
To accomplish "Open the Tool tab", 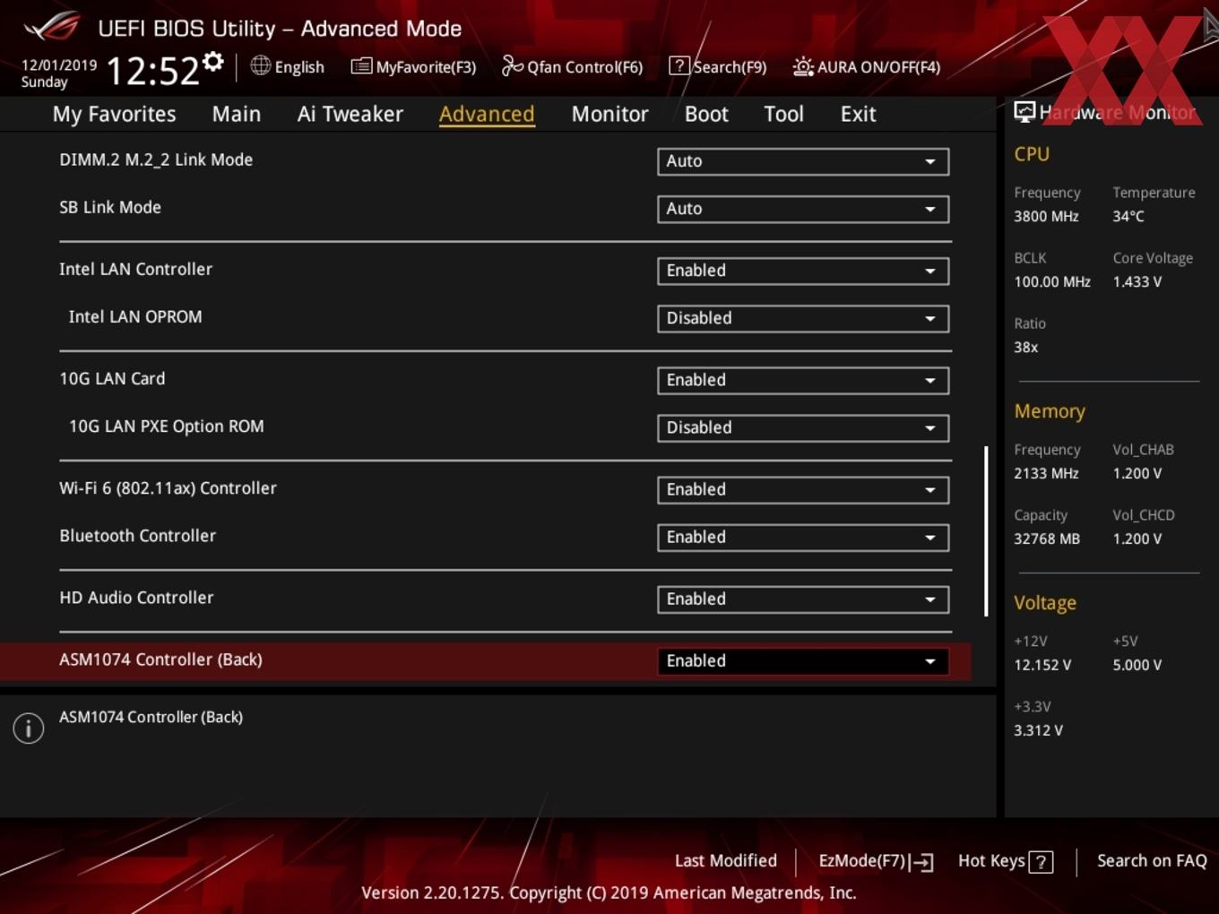I will coord(783,114).
